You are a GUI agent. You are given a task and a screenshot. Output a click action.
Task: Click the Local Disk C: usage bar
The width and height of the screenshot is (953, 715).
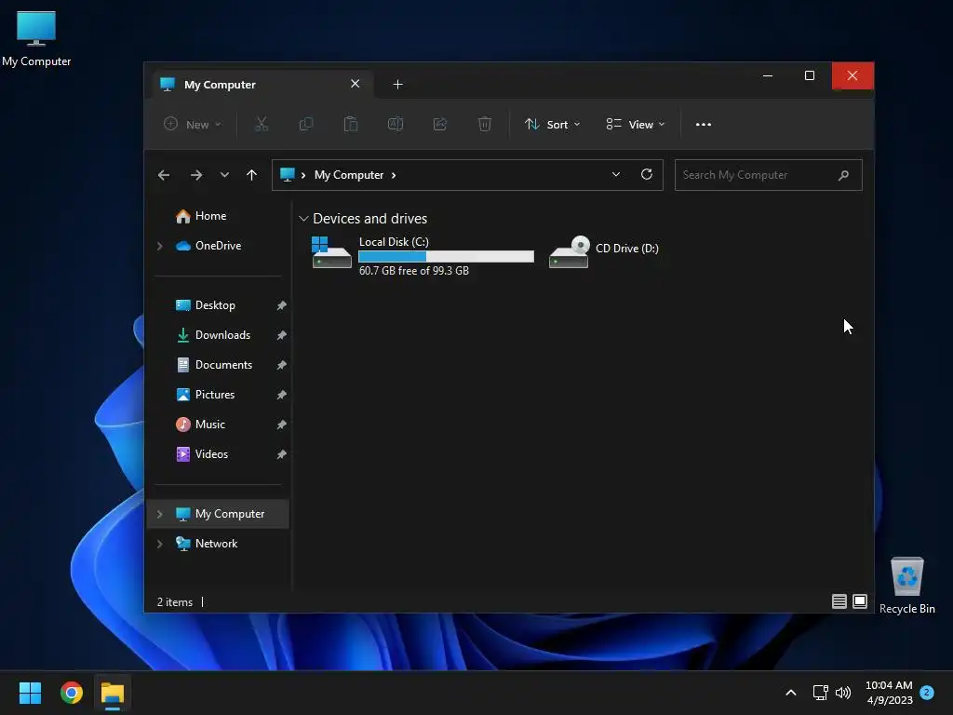click(446, 257)
